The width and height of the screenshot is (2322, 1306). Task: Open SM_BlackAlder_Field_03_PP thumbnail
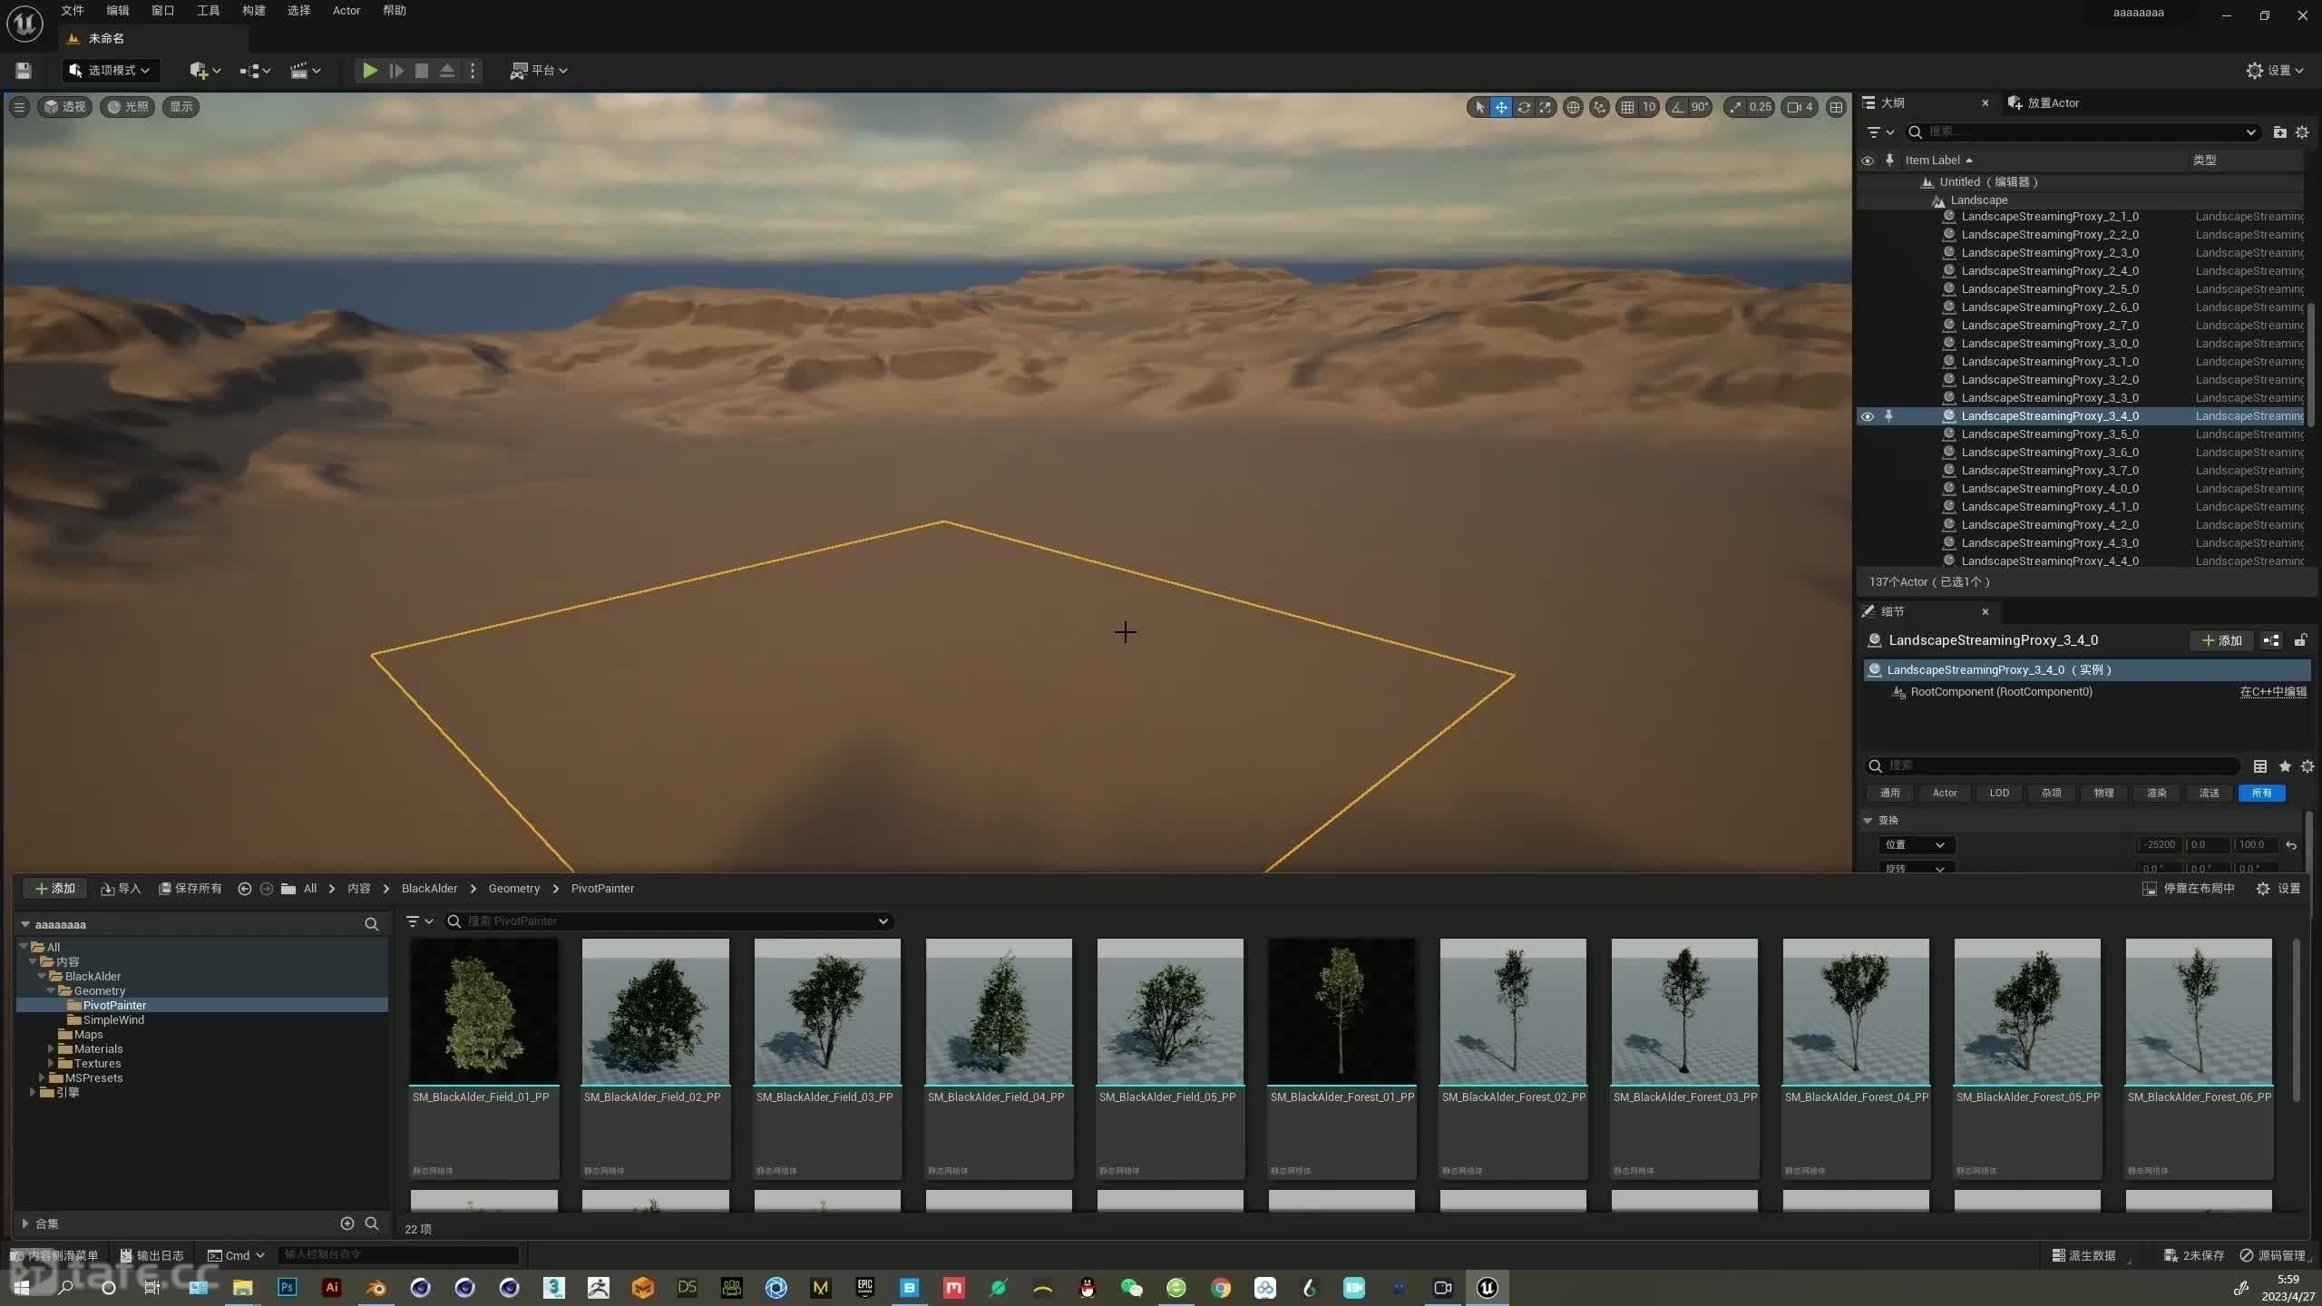click(x=827, y=1011)
